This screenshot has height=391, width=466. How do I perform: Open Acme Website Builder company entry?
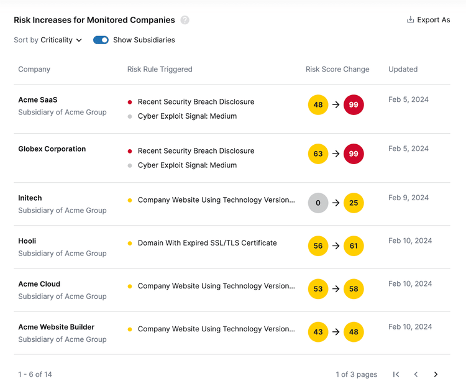click(x=57, y=327)
